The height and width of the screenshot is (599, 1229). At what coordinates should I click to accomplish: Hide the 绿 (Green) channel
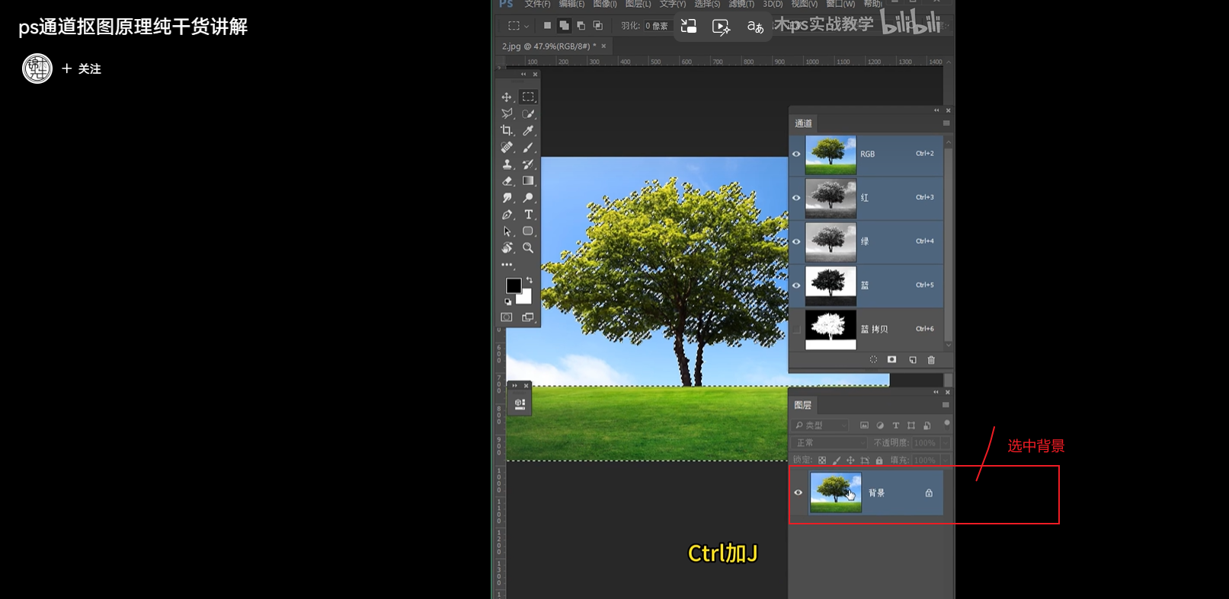[x=796, y=242]
